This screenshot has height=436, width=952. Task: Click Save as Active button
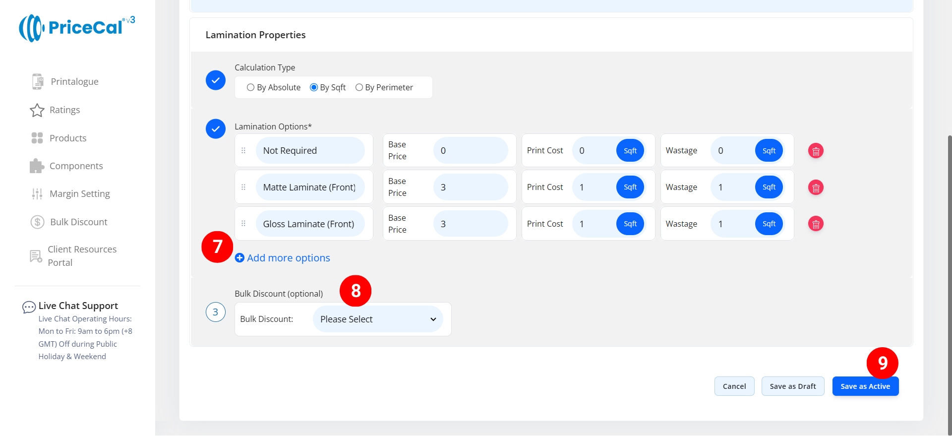click(x=865, y=386)
